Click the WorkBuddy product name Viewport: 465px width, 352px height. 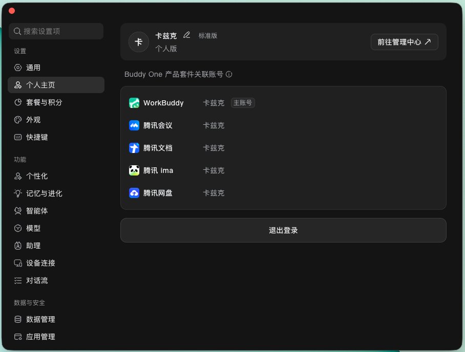coord(163,103)
